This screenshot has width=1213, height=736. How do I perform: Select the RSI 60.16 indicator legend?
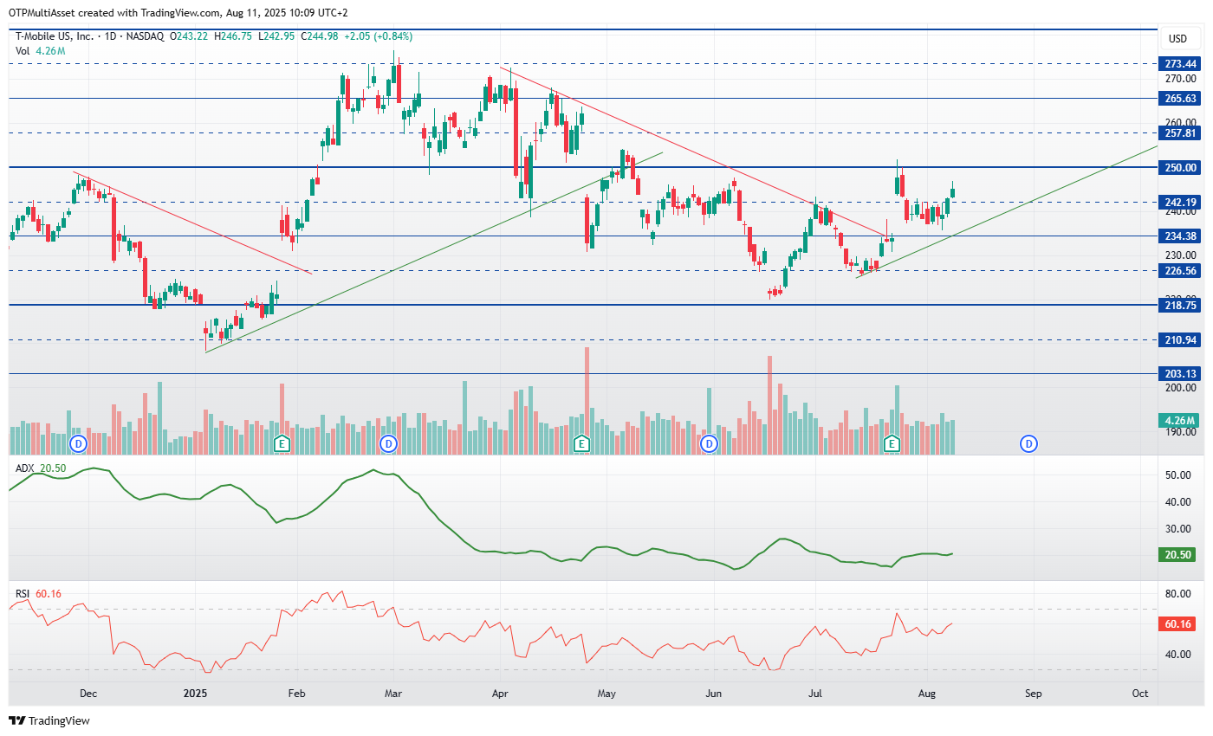[x=38, y=594]
